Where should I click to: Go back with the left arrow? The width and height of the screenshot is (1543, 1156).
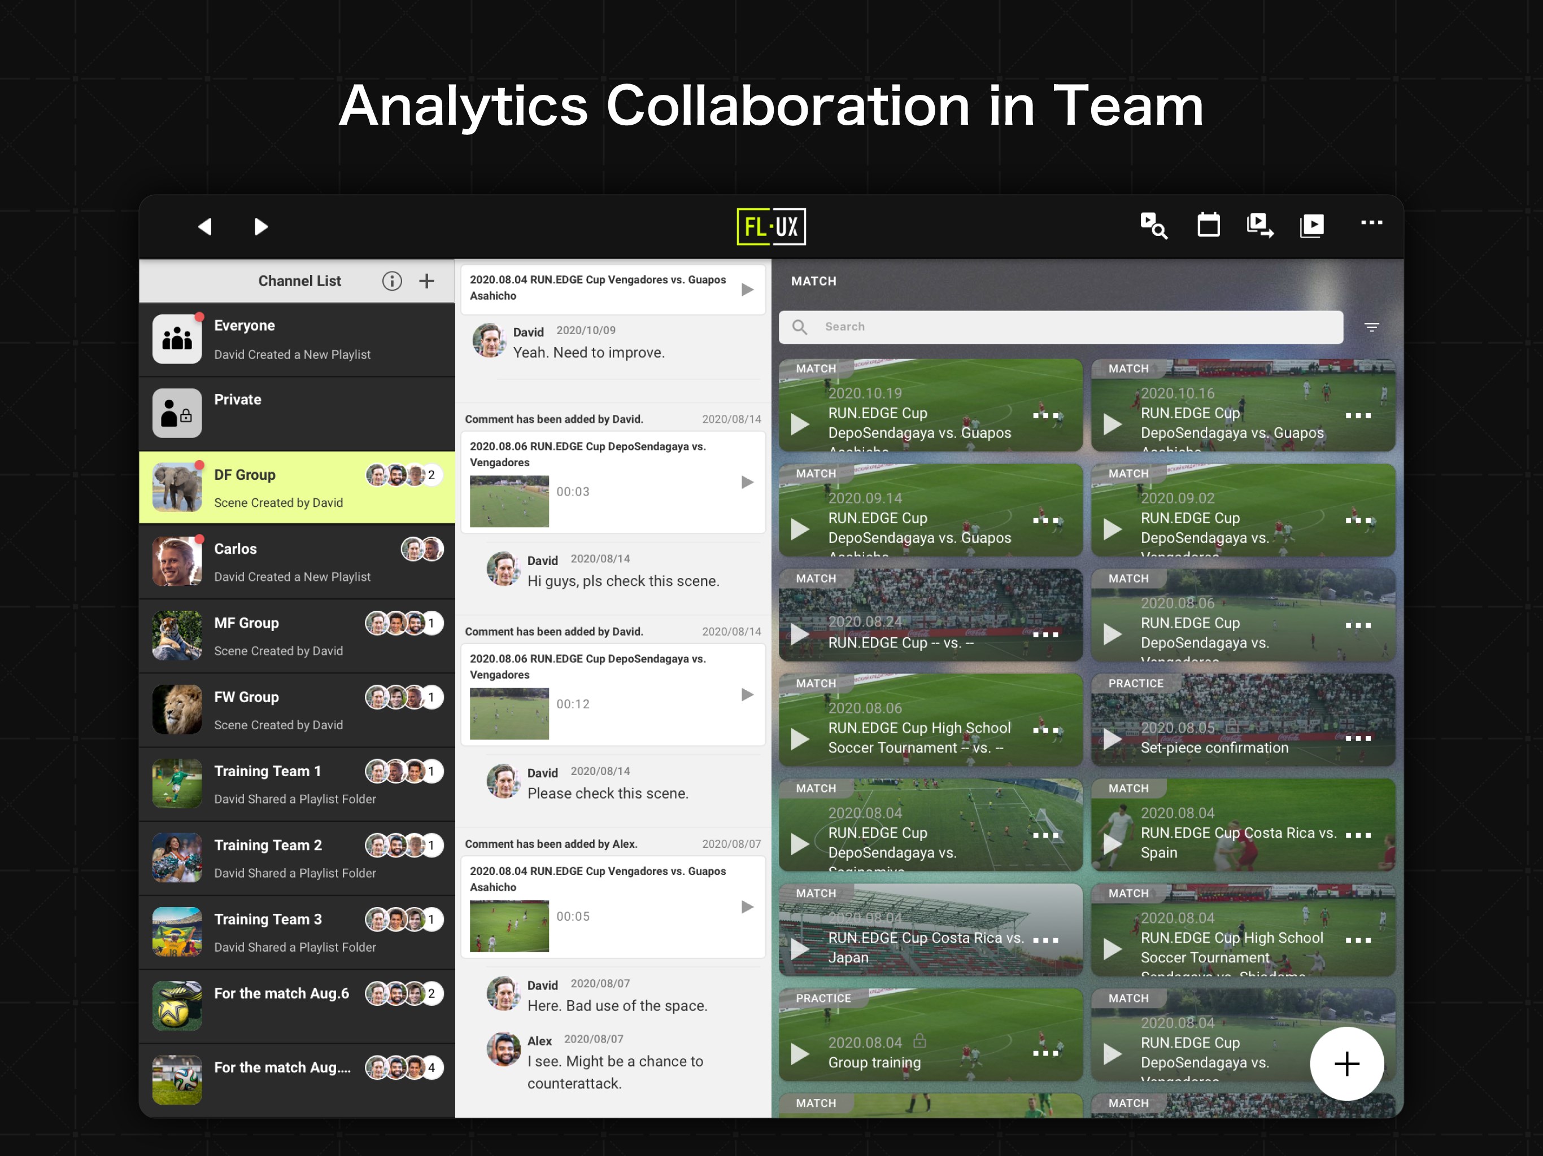(205, 226)
